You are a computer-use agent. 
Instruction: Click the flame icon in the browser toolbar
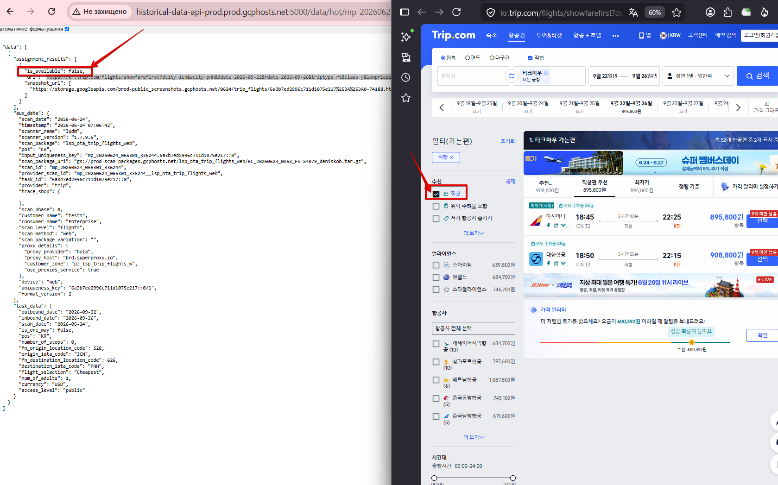(765, 12)
